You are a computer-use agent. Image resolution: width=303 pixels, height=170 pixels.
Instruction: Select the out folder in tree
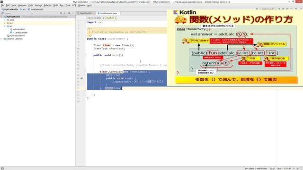9,23
